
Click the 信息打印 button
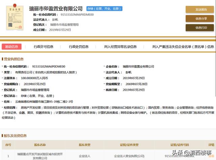(x=201, y=28)
